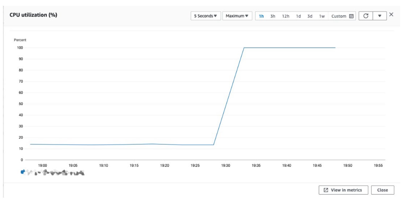Click the View in metrics button
This screenshot has width=406, height=204.
[344, 190]
